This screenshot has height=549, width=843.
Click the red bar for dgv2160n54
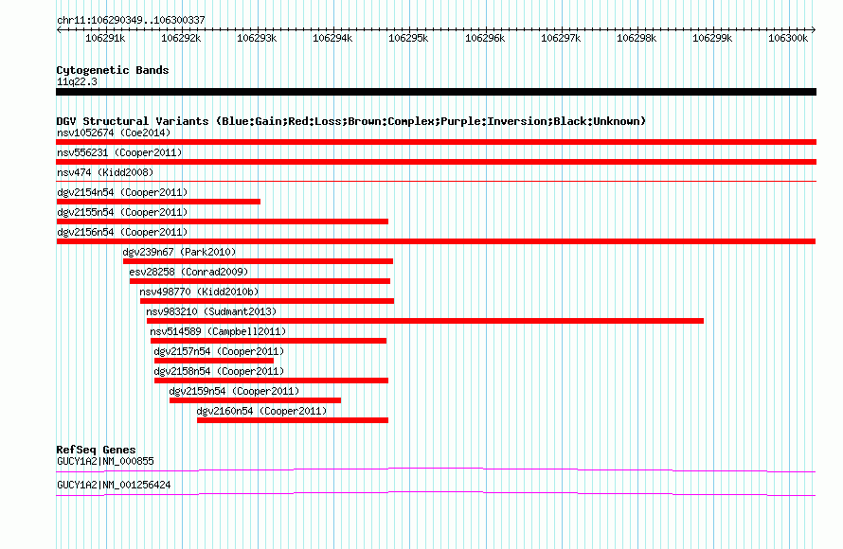[x=293, y=420]
